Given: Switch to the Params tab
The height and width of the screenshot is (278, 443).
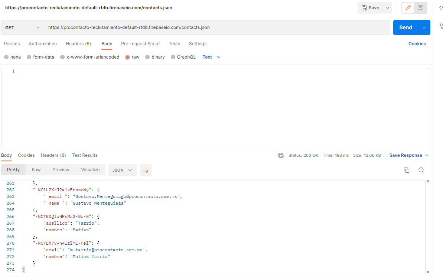Looking at the screenshot, I should 12,44.
